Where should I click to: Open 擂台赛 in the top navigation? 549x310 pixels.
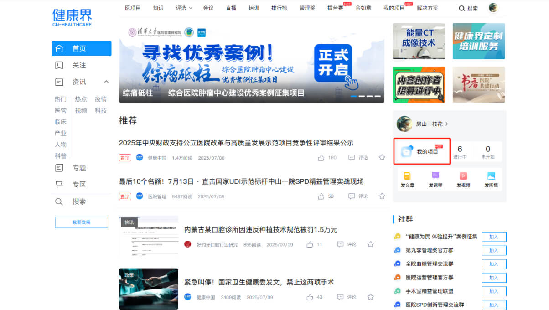tap(336, 8)
